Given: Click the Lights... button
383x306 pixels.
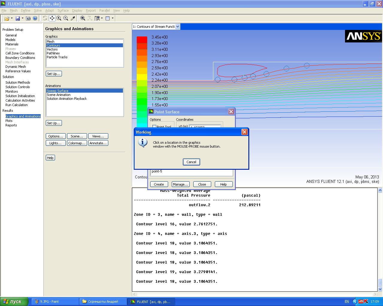Looking at the screenshot, I should tap(56, 143).
